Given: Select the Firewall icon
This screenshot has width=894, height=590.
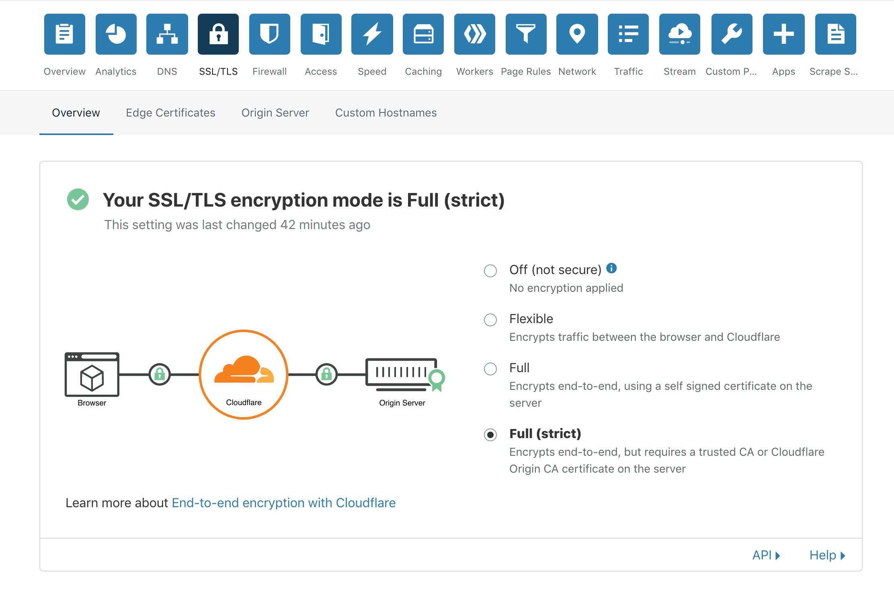Looking at the screenshot, I should point(270,34).
